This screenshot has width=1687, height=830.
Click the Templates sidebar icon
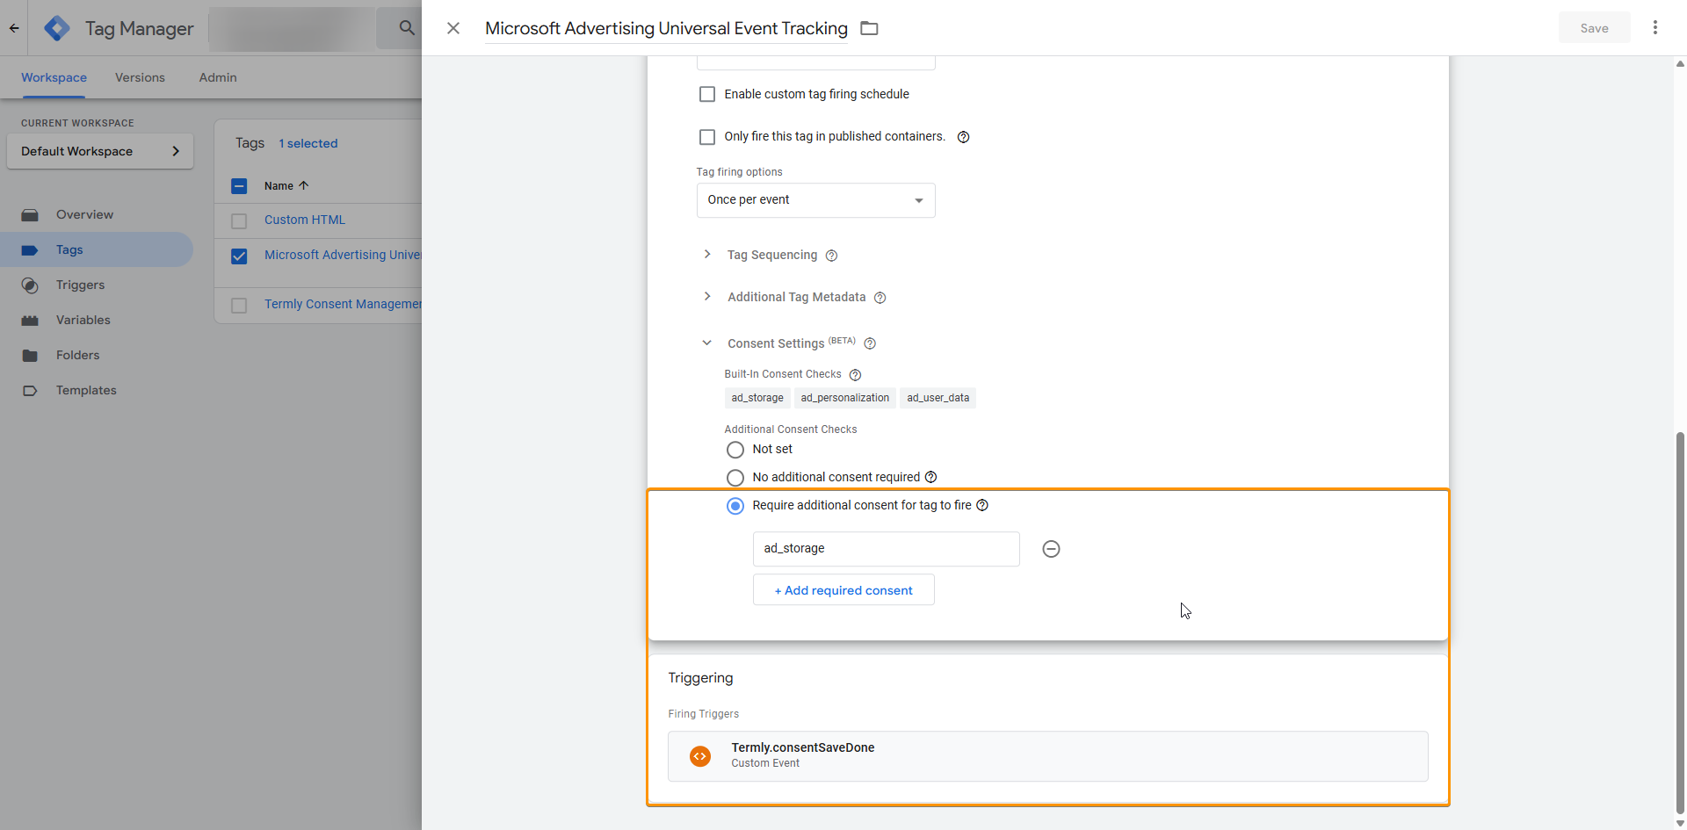30,390
